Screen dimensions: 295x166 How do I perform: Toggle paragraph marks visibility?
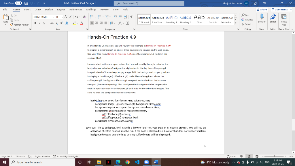[x=131, y=17]
